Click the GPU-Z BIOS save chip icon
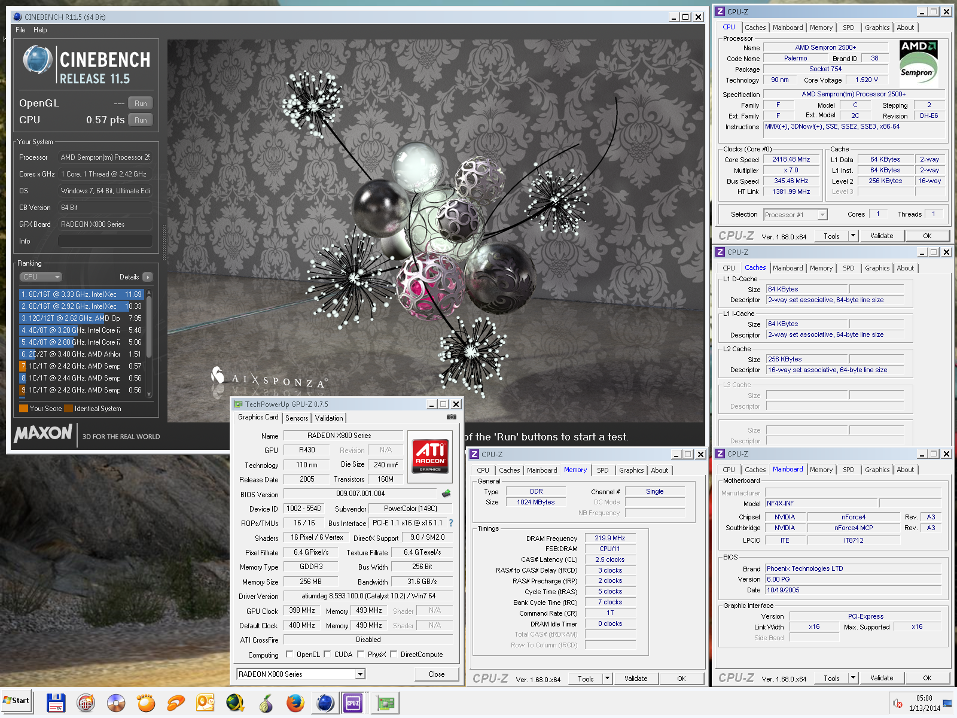The width and height of the screenshot is (957, 718). pyautogui.click(x=446, y=494)
